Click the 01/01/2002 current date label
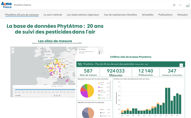 coord(18,95)
